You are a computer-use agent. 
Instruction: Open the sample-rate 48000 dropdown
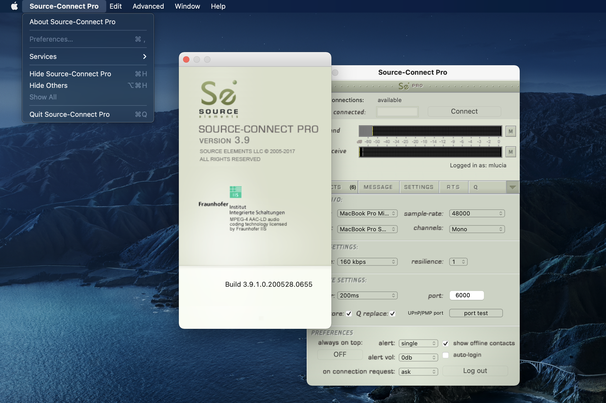click(477, 213)
